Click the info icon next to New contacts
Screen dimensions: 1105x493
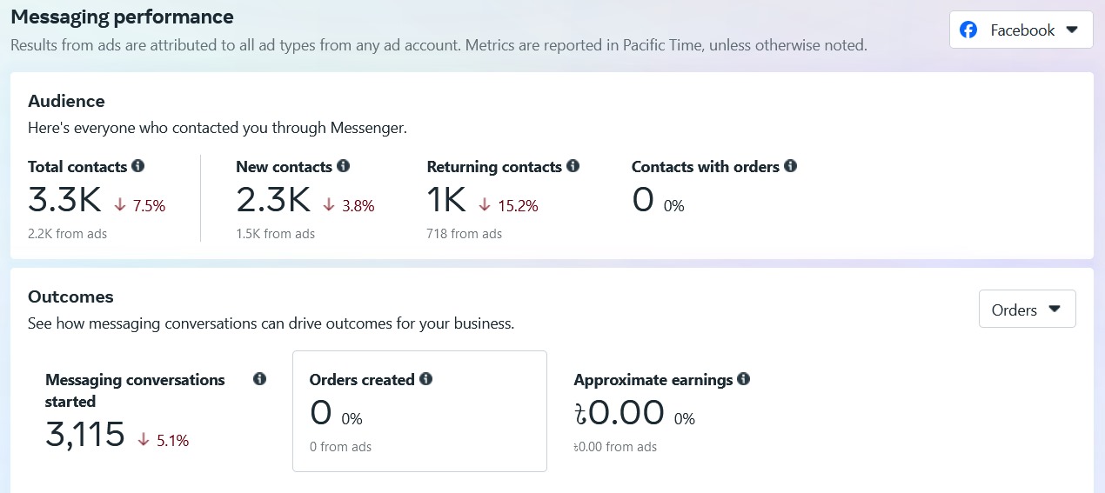tap(344, 166)
